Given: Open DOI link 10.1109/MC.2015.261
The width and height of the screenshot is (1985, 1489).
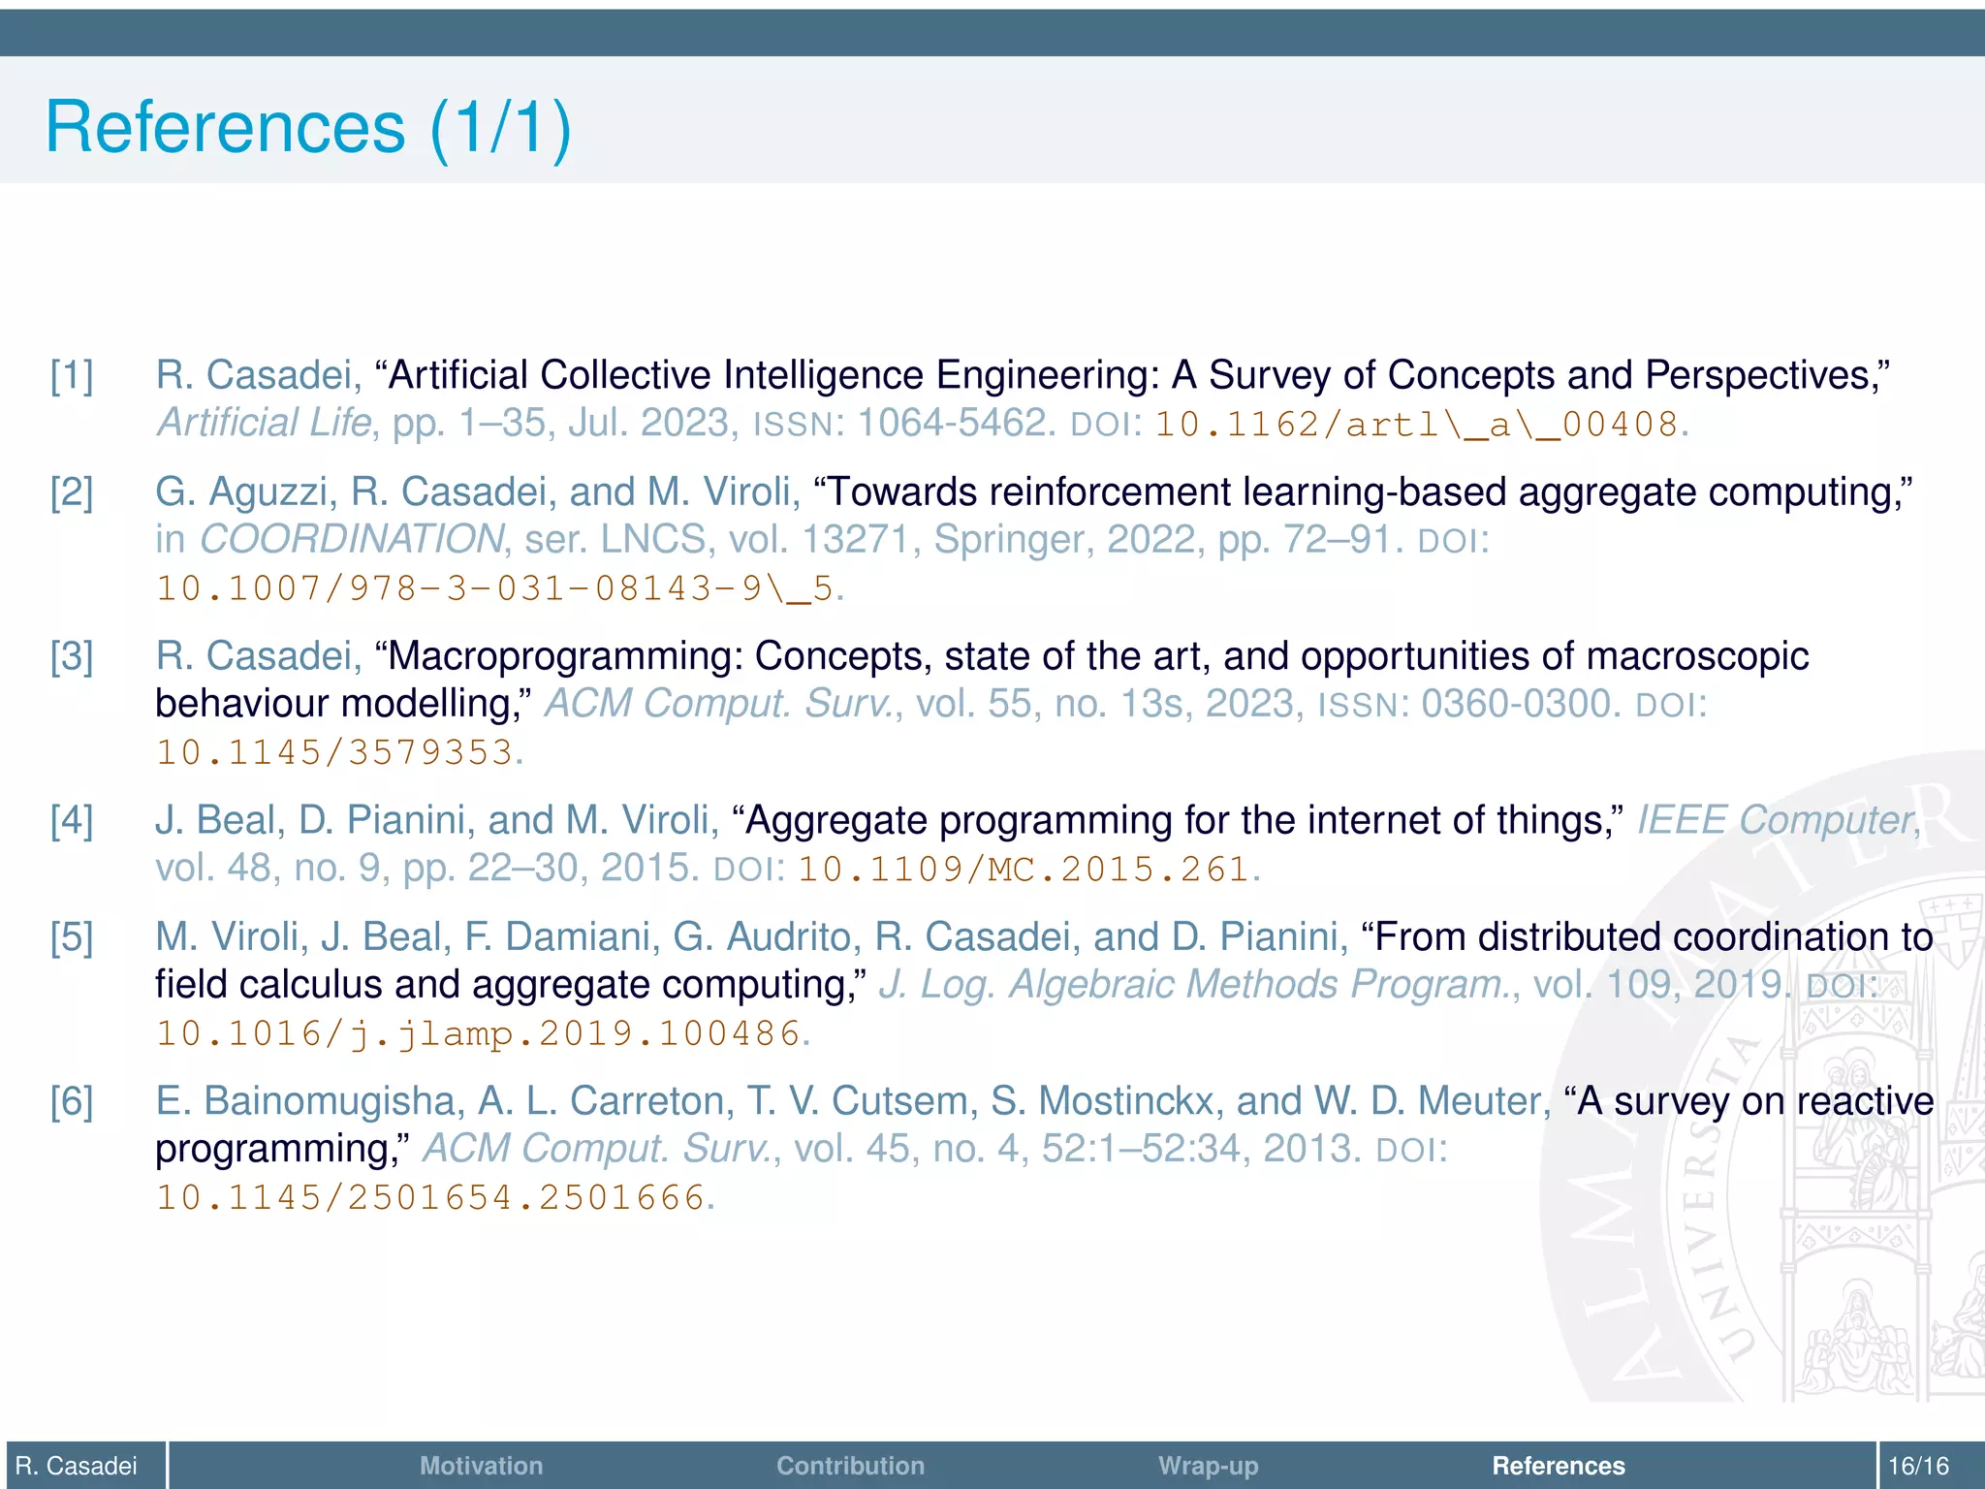Looking at the screenshot, I should [x=1024, y=870].
